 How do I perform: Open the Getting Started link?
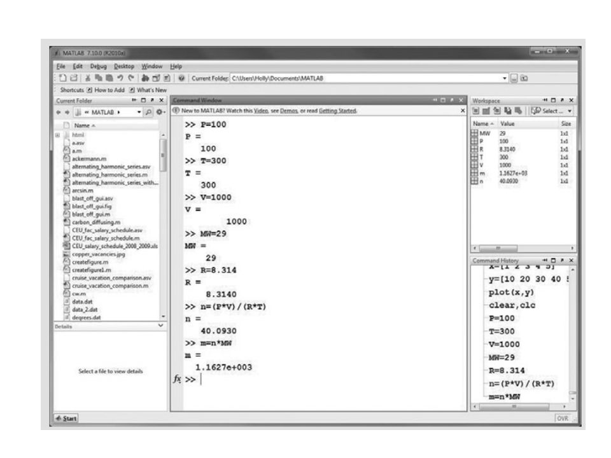coord(337,111)
